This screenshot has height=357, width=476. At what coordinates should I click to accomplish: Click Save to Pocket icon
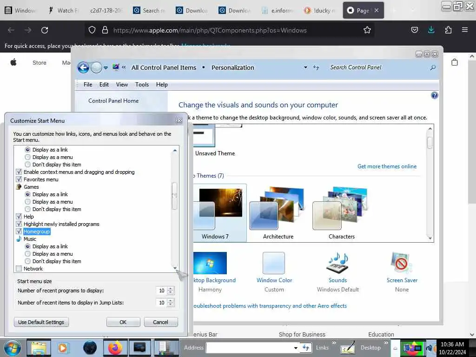414,30
